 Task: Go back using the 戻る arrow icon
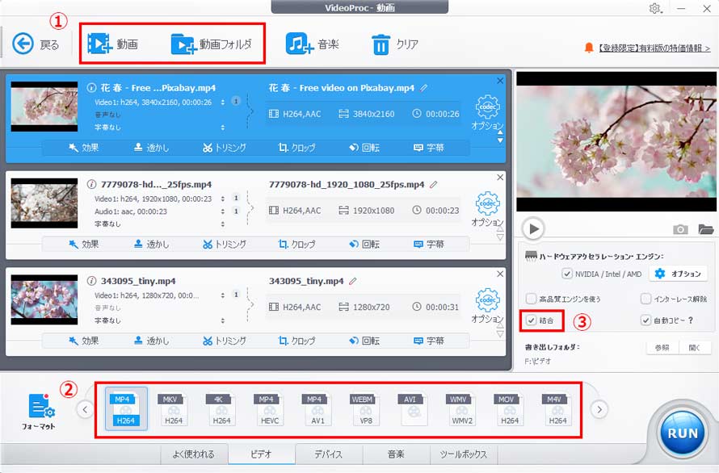pos(23,44)
